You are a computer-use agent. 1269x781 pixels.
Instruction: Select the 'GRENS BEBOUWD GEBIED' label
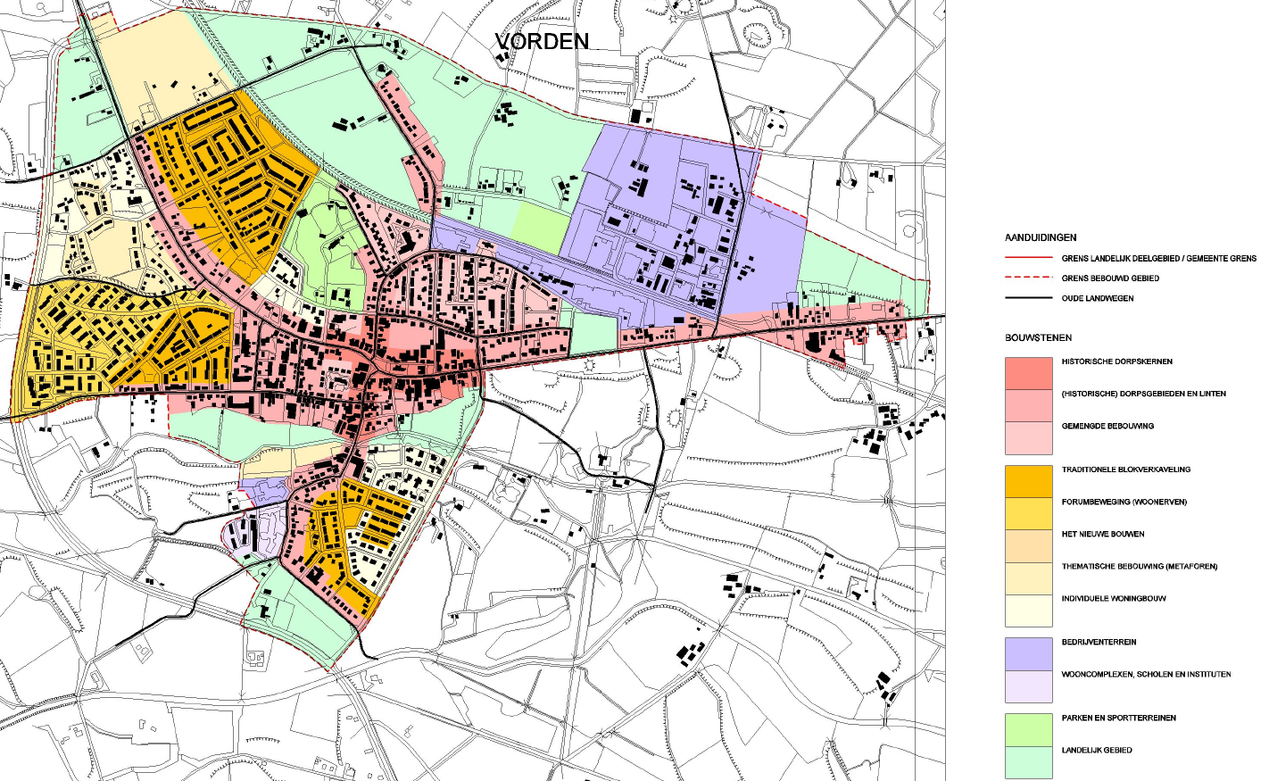1110,278
